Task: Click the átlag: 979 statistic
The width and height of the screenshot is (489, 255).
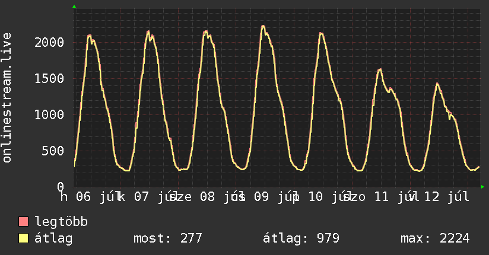Action: [301, 238]
